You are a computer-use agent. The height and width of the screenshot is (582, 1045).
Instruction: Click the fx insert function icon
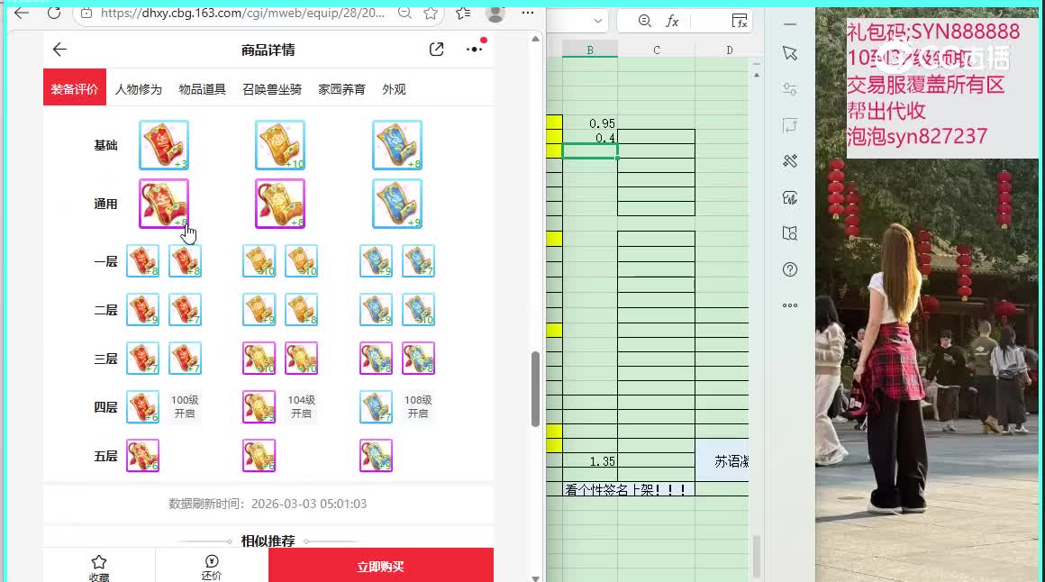[x=672, y=22]
